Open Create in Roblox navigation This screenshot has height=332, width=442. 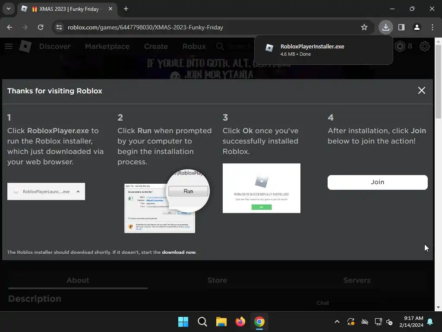coord(156,46)
